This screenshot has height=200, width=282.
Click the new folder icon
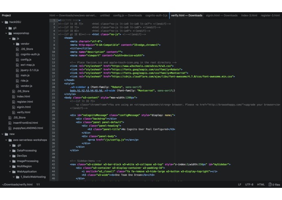(x=6, y=134)
